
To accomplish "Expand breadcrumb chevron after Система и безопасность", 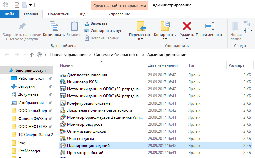I will pyautogui.click(x=143, y=55).
